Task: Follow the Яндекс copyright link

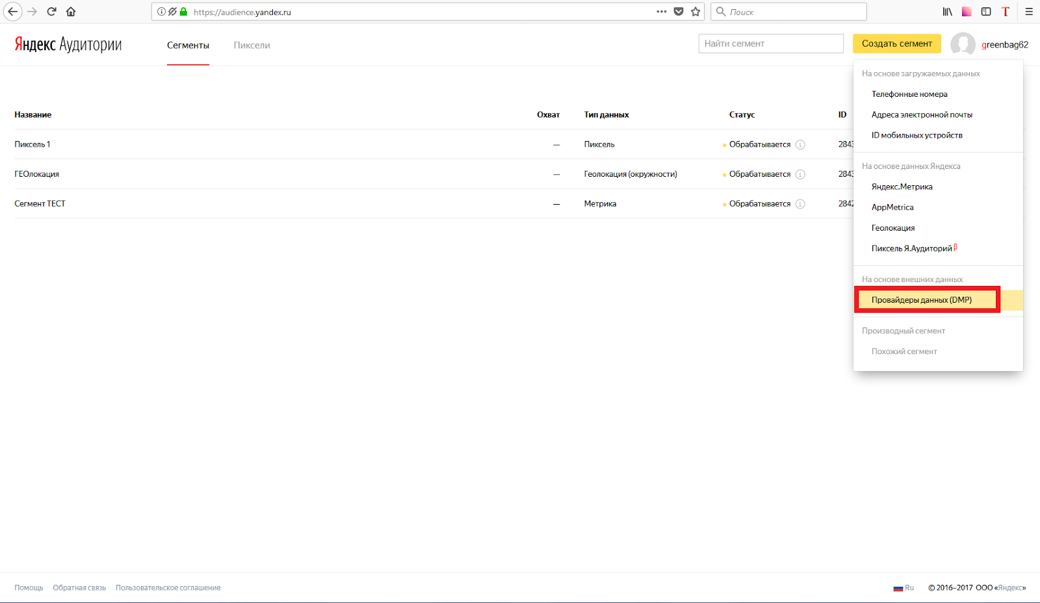Action: (1011, 587)
